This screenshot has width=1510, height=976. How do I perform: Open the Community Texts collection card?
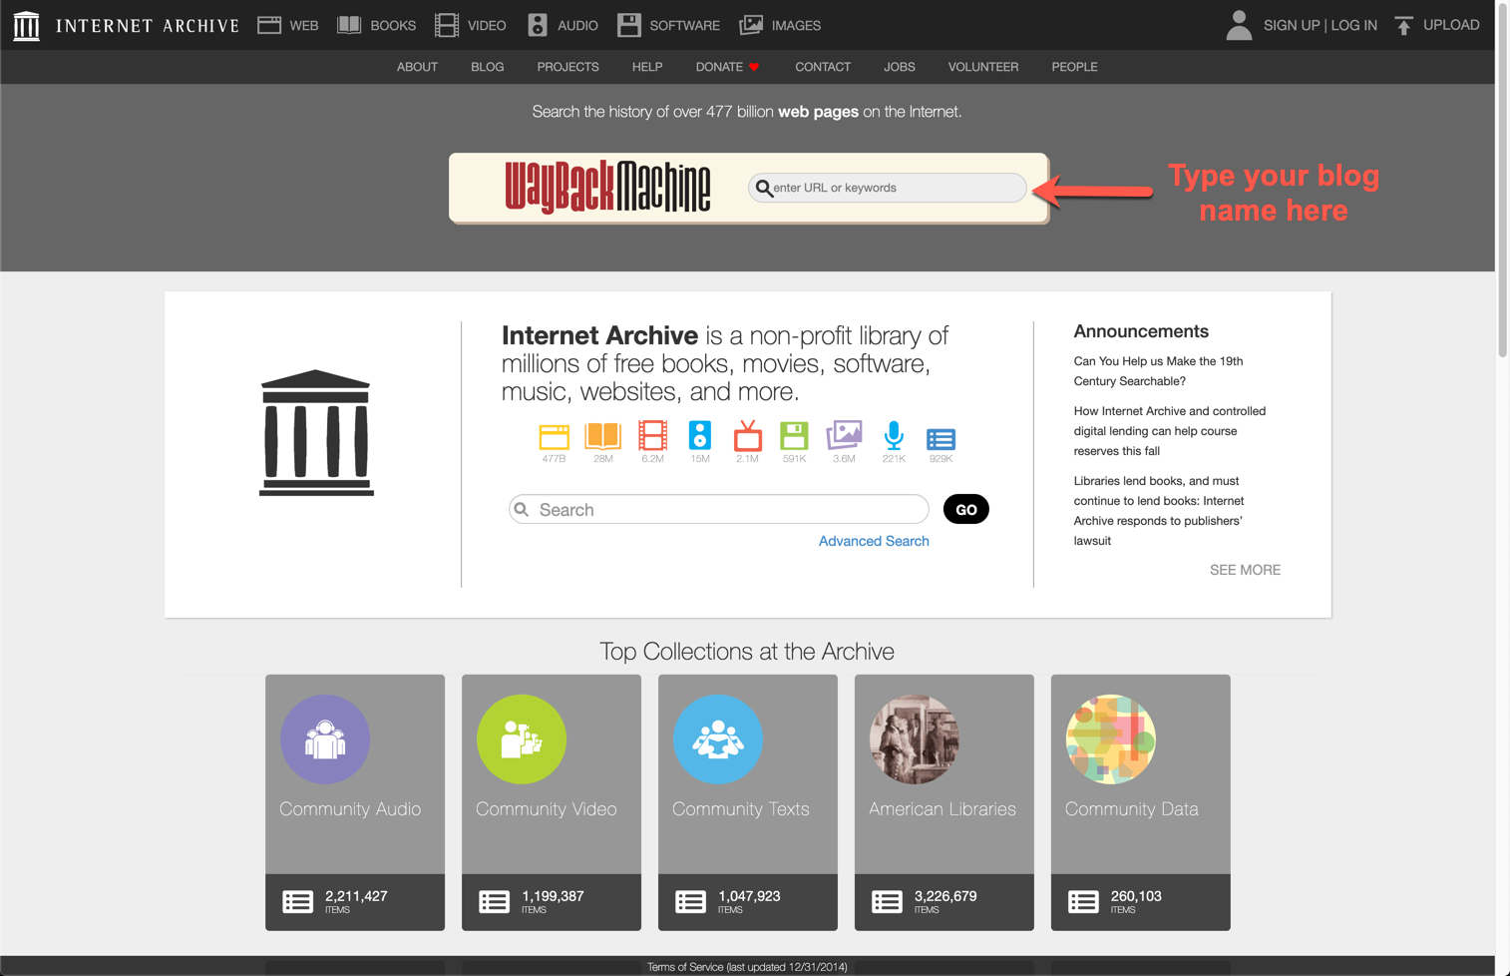748,802
